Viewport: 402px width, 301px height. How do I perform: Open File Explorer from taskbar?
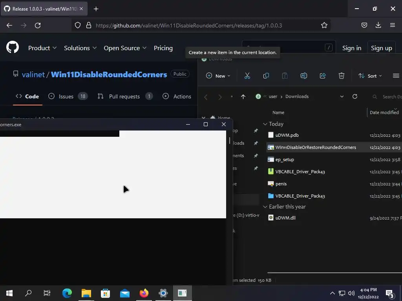(x=86, y=293)
